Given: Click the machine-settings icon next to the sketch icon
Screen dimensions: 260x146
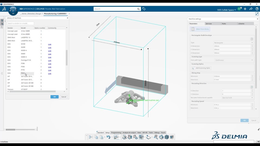Looking at the screenshot, I should coord(130,137).
